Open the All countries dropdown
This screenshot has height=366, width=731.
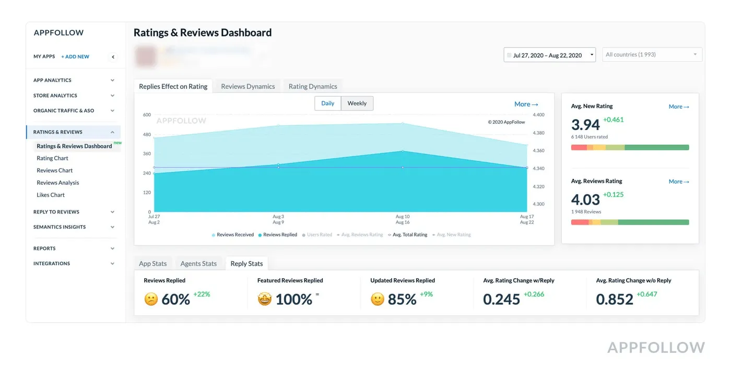[652, 54]
